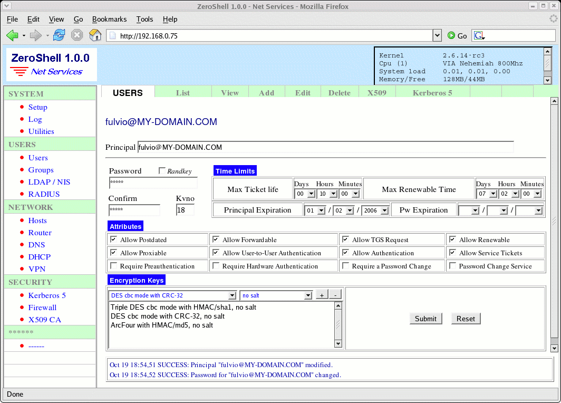Open the first Pw Expiration dropdown

(469, 210)
